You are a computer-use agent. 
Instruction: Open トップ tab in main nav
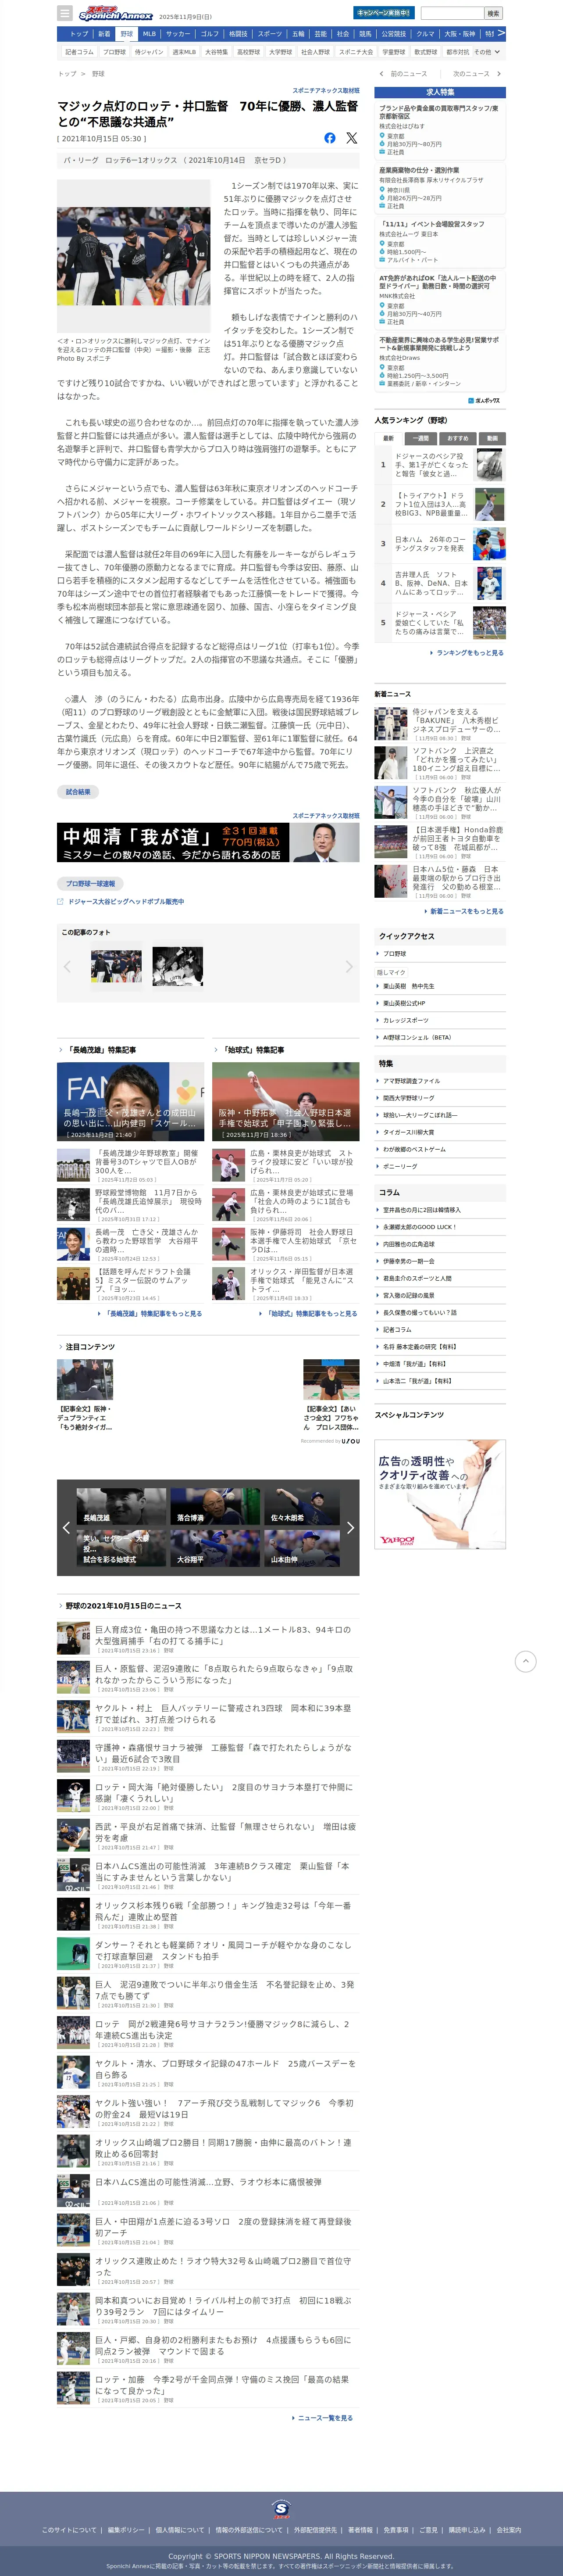coord(79,34)
